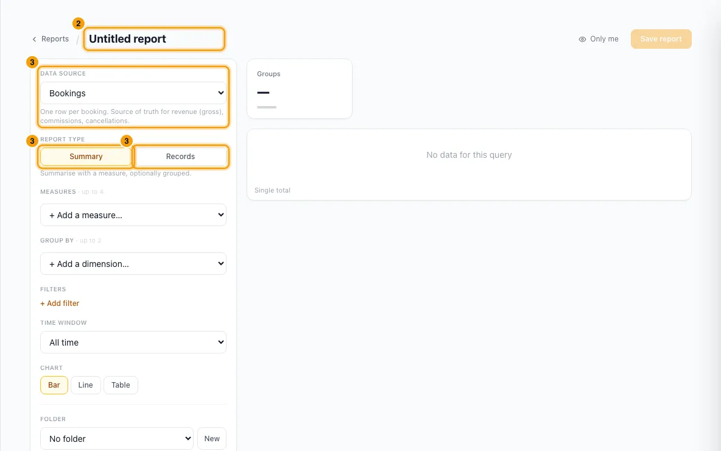The image size is (721, 451).
Task: Click the Single total label
Action: pos(272,191)
